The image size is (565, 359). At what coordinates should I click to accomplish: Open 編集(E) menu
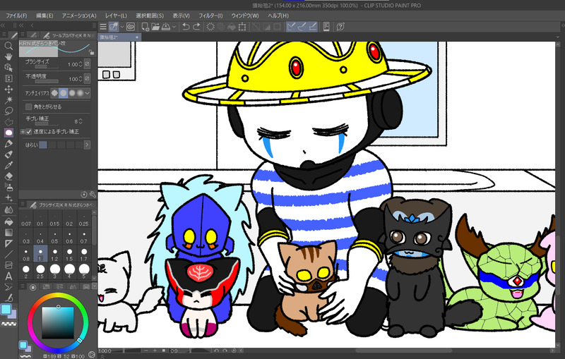click(x=44, y=16)
